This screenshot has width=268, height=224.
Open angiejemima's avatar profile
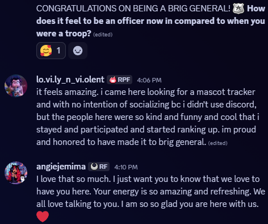tap(16, 173)
